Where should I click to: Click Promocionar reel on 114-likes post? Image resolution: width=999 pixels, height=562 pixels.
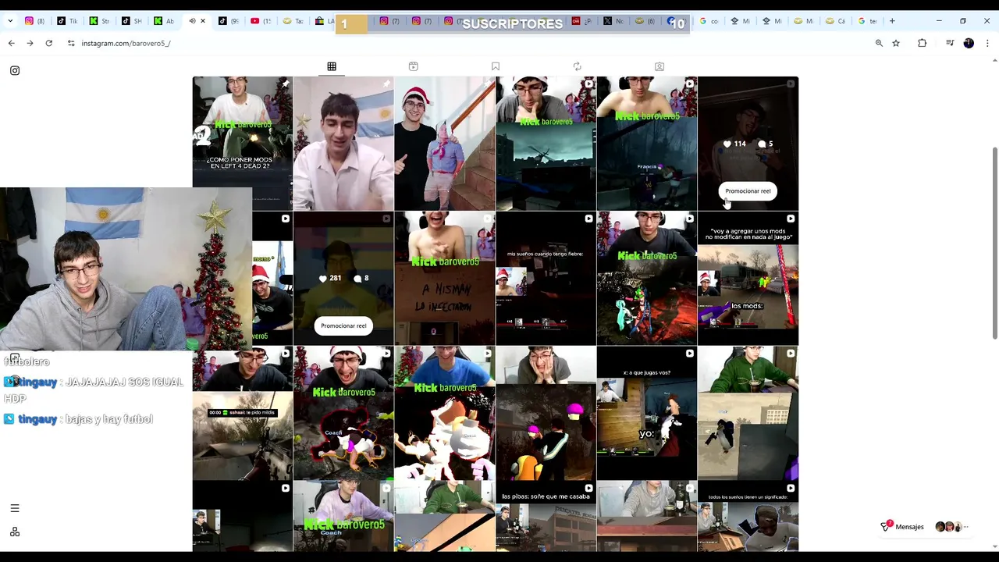(x=748, y=191)
